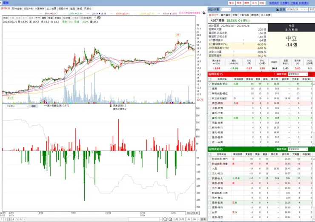
Task: Switch to the 個股分析 tab
Action: tap(63, 9)
